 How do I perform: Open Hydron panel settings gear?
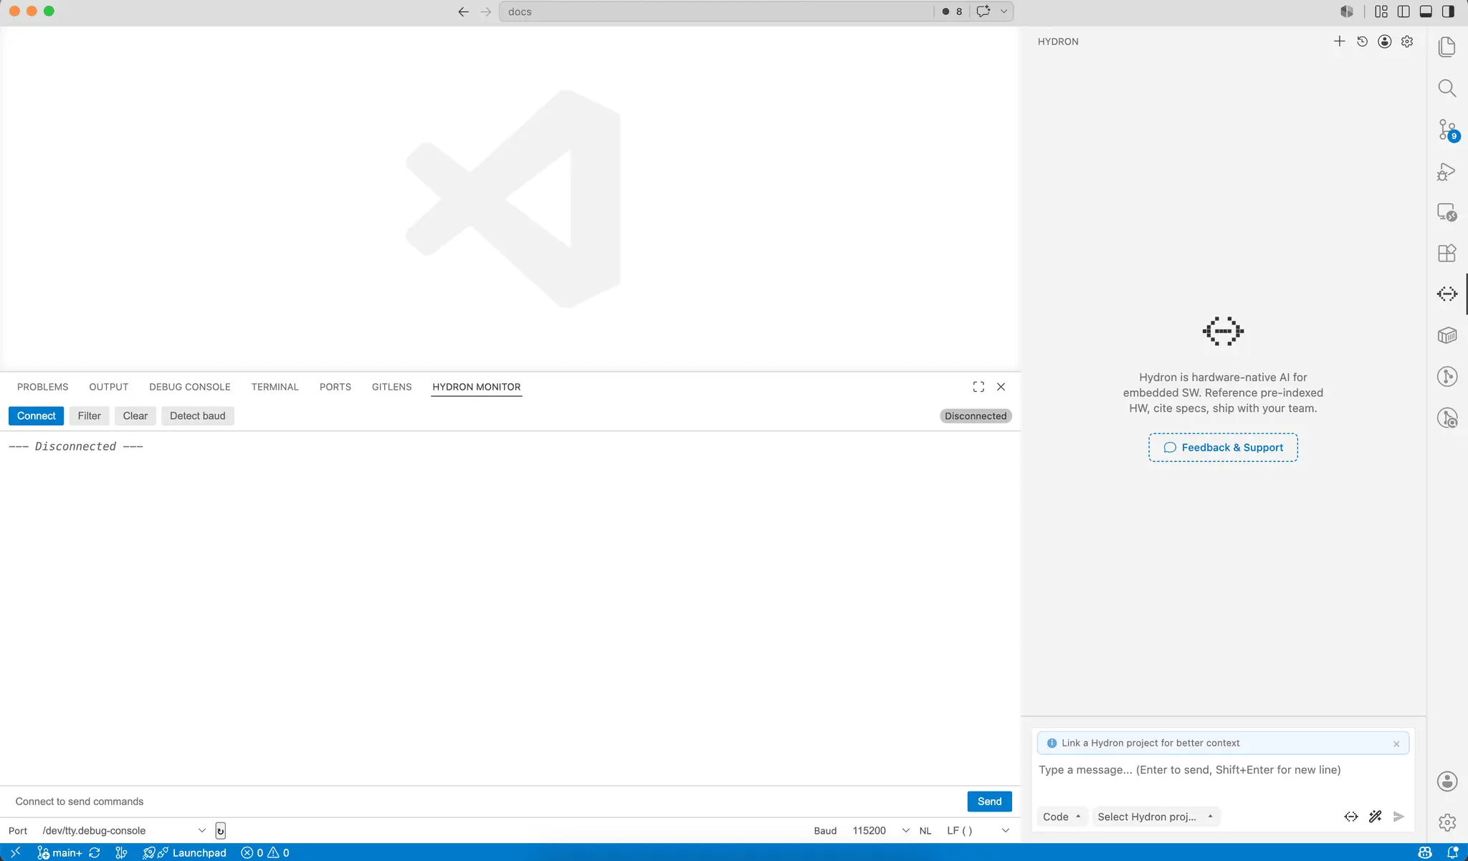pyautogui.click(x=1407, y=42)
